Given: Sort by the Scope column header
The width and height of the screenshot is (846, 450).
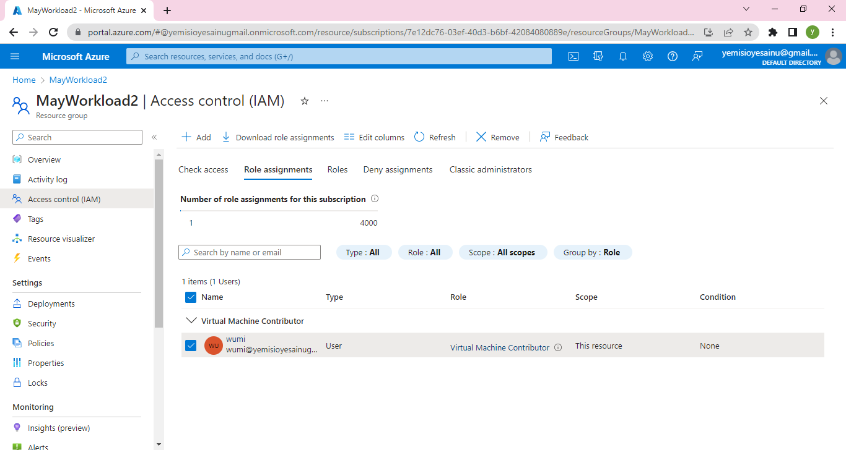Looking at the screenshot, I should pos(587,297).
